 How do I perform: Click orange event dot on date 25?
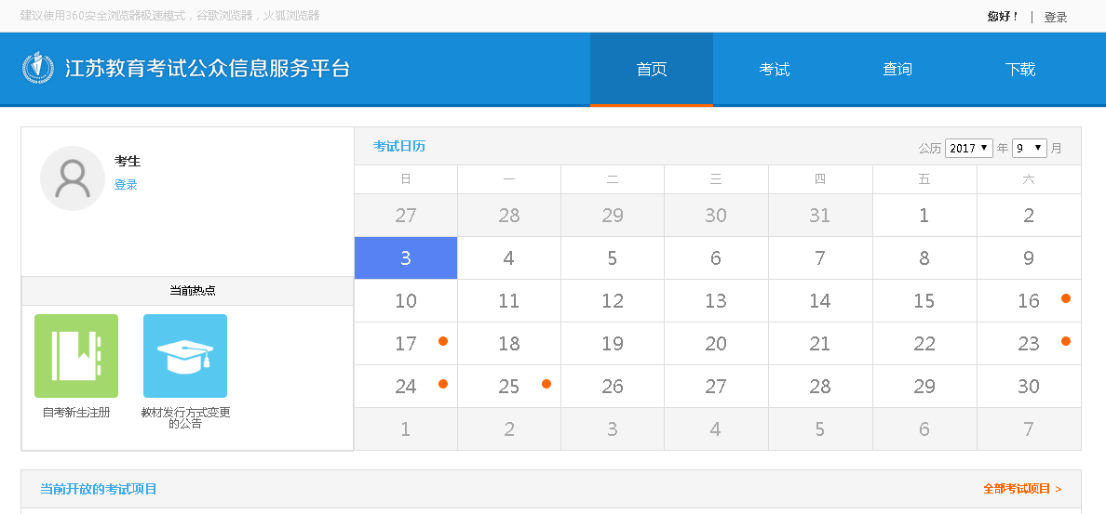click(x=546, y=384)
